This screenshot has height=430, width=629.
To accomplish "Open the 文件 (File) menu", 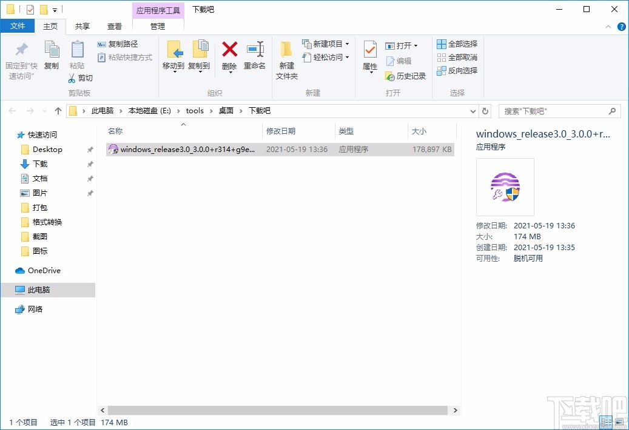I will click(18, 26).
